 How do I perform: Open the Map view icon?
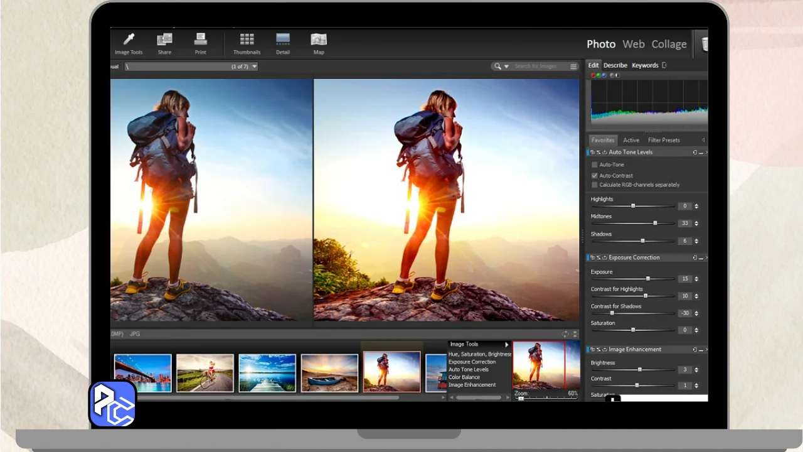click(x=319, y=40)
